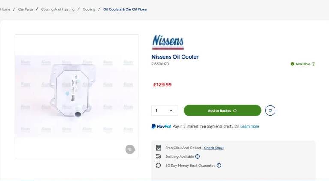Image resolution: width=329 pixels, height=181 pixels.
Task: Click the image zoom magnifier icon
Action: click(x=130, y=149)
